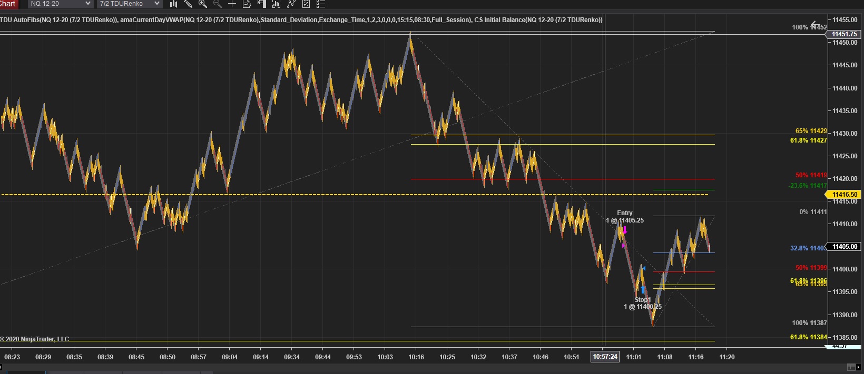
Task: Click the 11435.00 price axis label
Action: [845, 111]
